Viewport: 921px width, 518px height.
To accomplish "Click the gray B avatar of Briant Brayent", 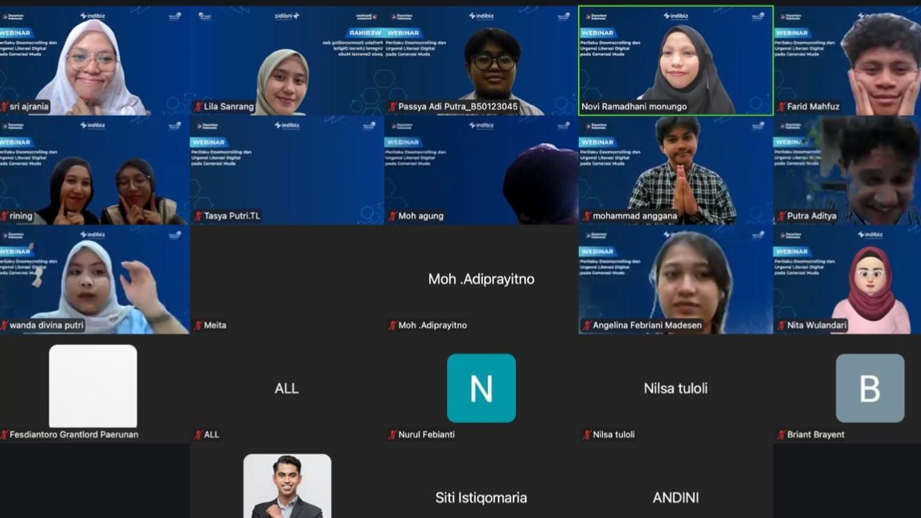I will coord(869,388).
